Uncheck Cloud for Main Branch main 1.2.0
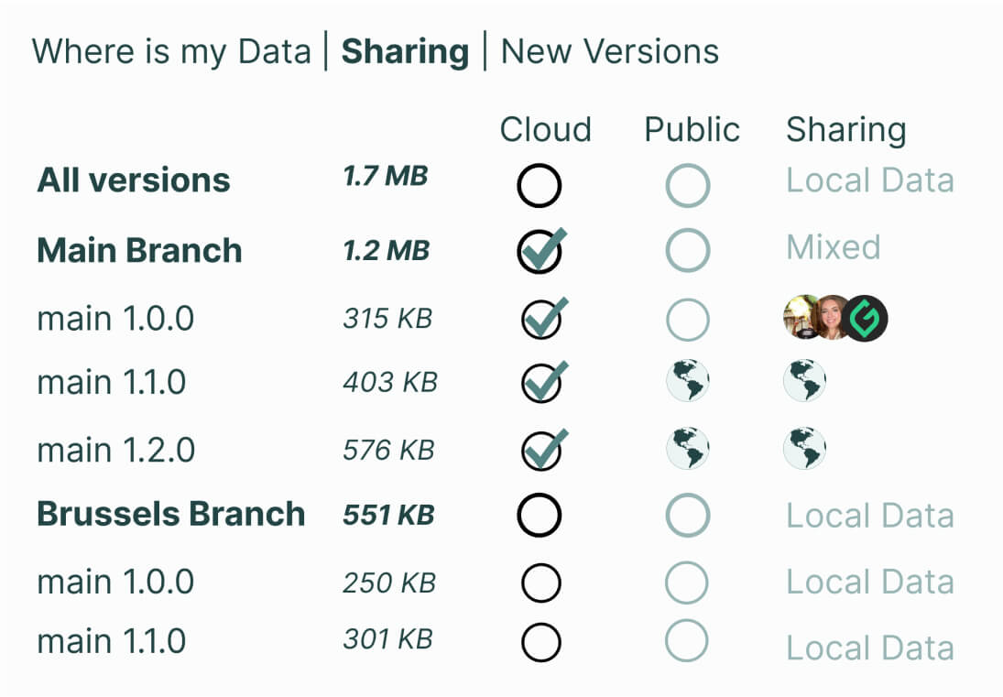The width and height of the screenshot is (1003, 697). pos(540,450)
